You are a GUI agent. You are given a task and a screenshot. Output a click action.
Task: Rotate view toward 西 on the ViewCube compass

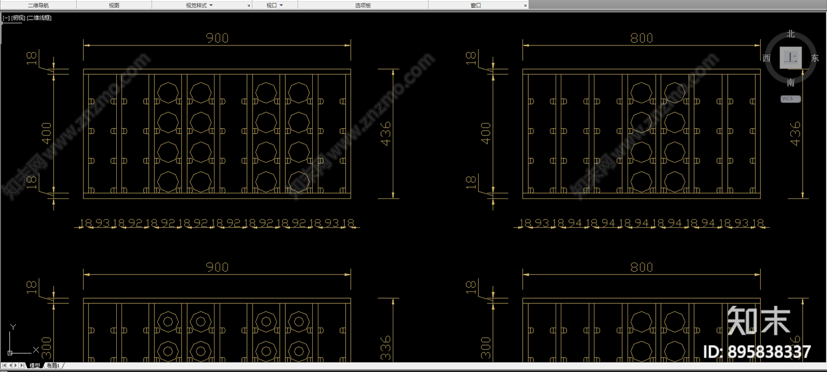click(767, 58)
